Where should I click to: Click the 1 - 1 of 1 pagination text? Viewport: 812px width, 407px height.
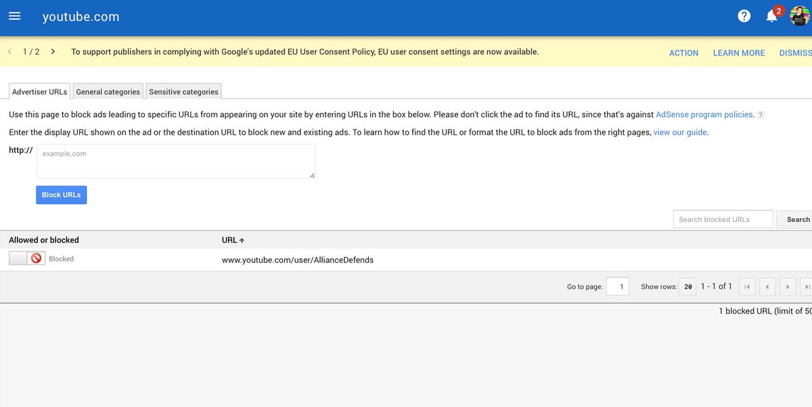coord(717,286)
